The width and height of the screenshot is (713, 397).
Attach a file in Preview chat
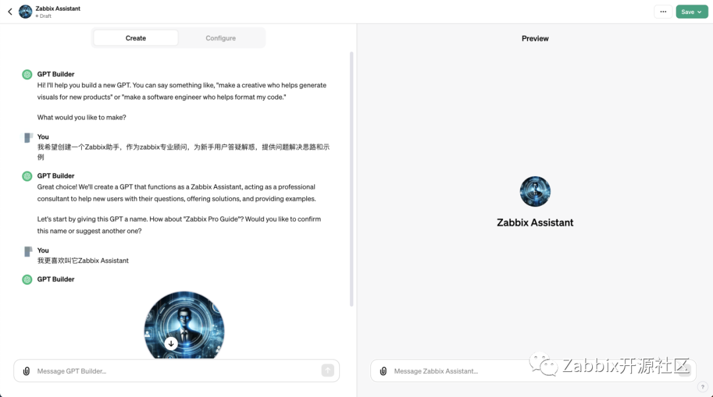384,371
